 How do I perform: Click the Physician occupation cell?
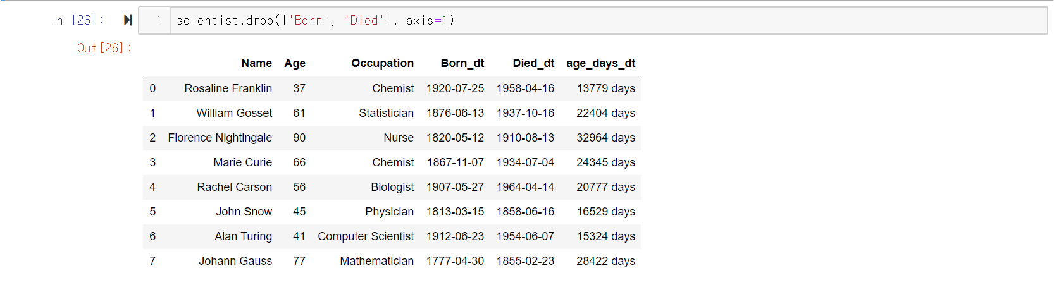(389, 212)
